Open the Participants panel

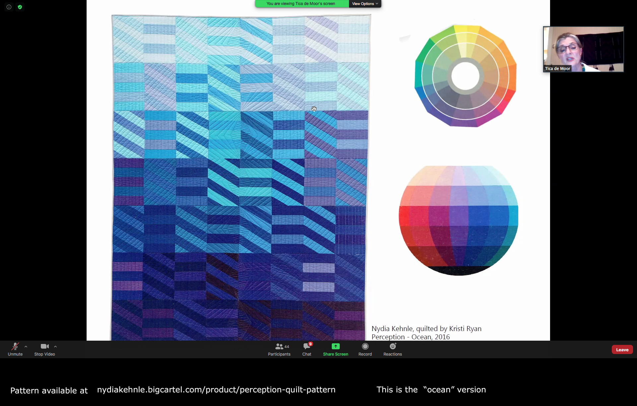[x=279, y=350]
